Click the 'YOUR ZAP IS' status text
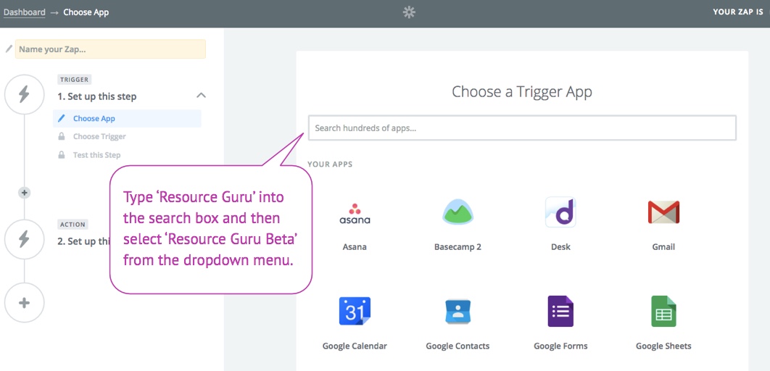The height and width of the screenshot is (371, 770). [738, 12]
